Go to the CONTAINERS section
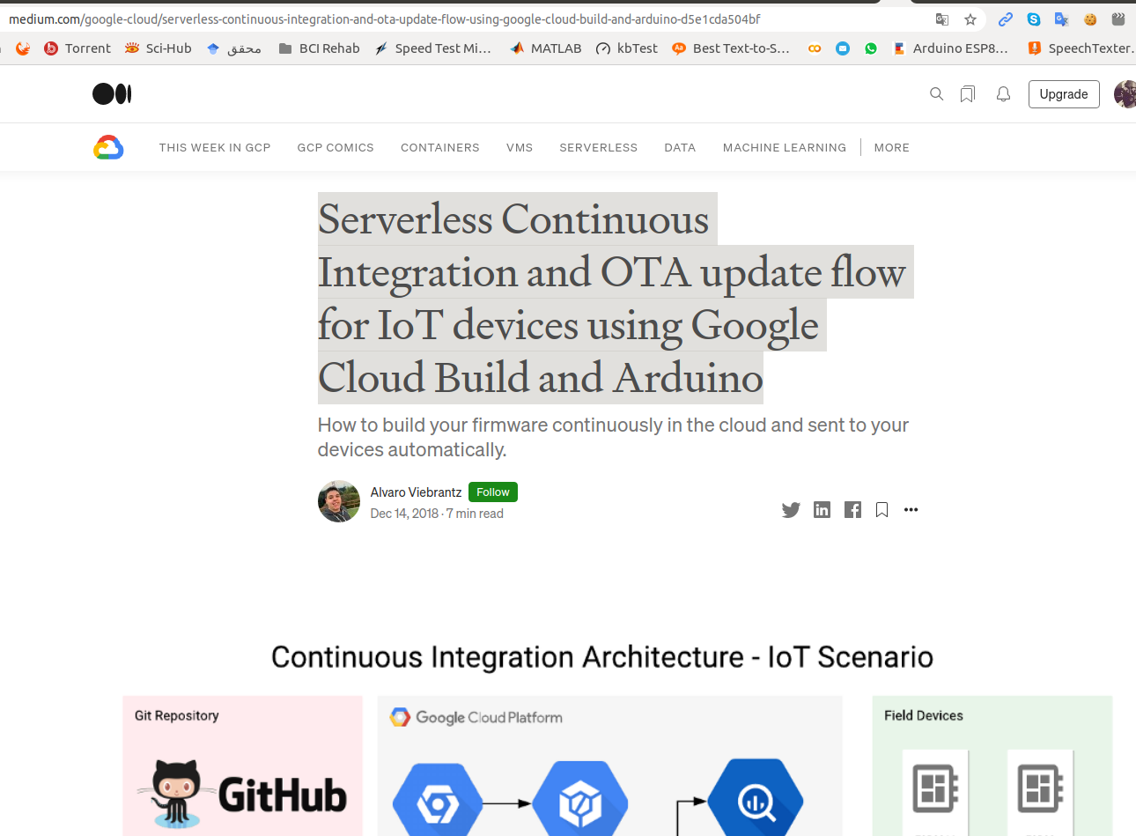The height and width of the screenshot is (836, 1136). [x=440, y=148]
